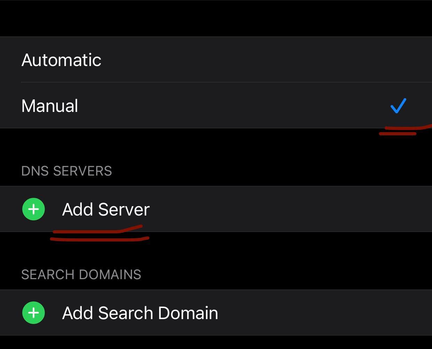
Task: Tap the green plus beside Add Server
Action: point(34,209)
